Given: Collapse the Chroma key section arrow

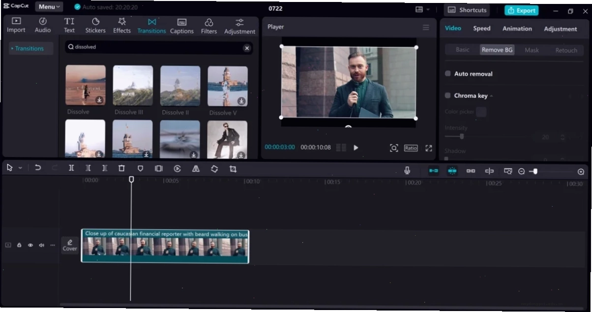Looking at the screenshot, I should 491,96.
